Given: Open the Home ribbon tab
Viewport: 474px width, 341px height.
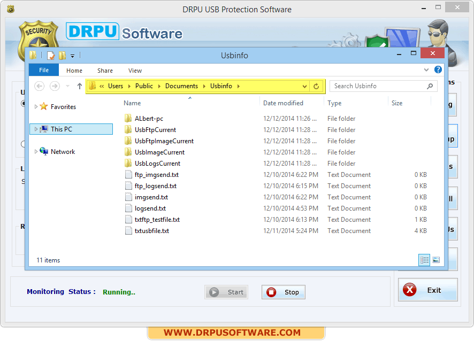Looking at the screenshot, I should pos(74,71).
